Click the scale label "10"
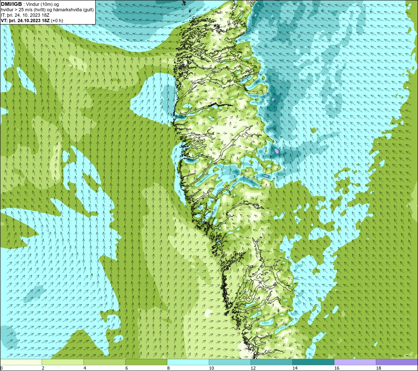The height and width of the screenshot is (371, 418). 212,368
